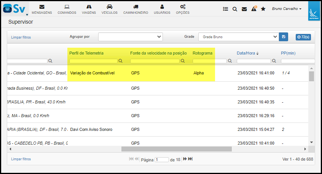Go to next page arrow

(x=185, y=159)
